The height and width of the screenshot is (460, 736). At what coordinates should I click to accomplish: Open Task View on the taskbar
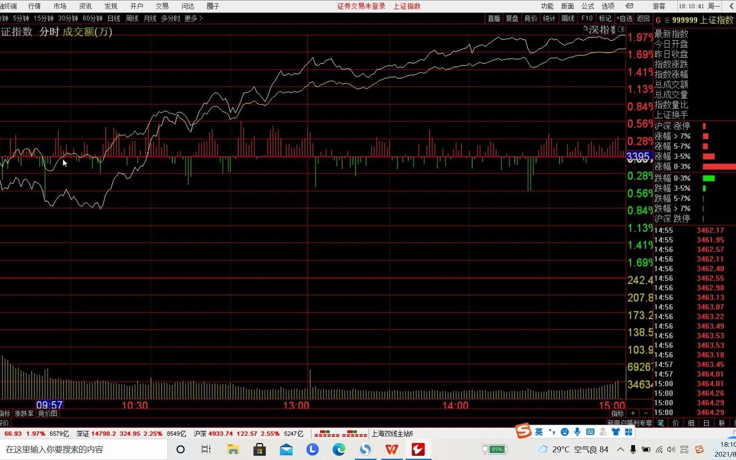tap(206, 449)
